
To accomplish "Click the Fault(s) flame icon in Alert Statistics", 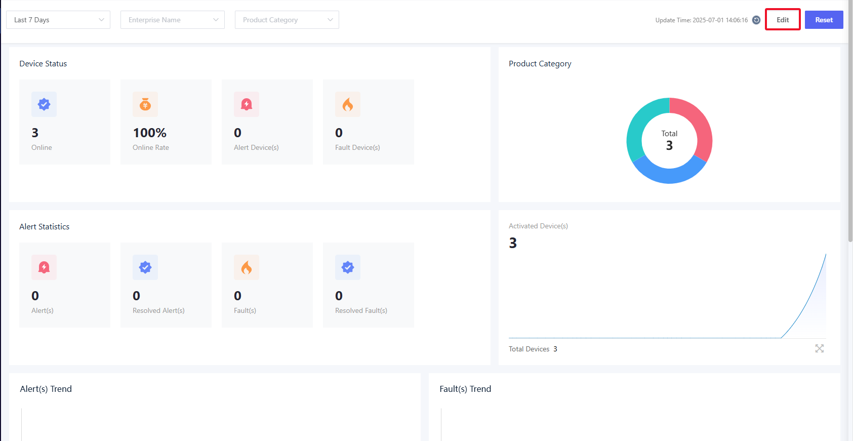I will (x=247, y=267).
